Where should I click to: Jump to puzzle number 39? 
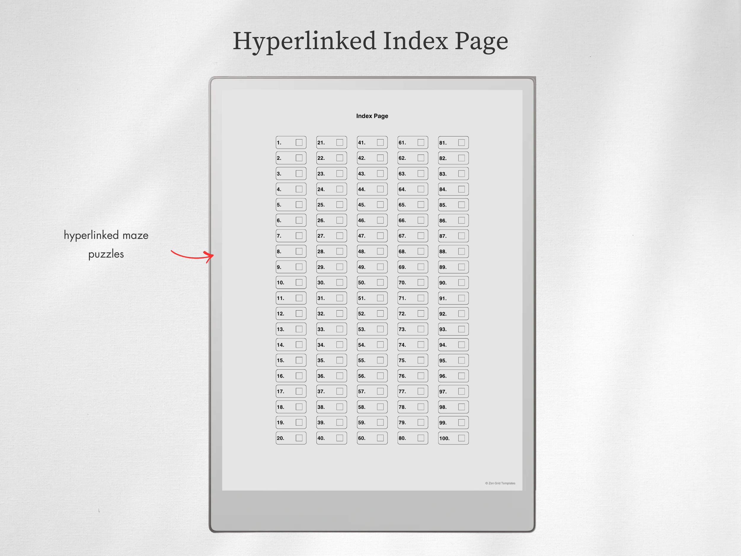(x=332, y=422)
